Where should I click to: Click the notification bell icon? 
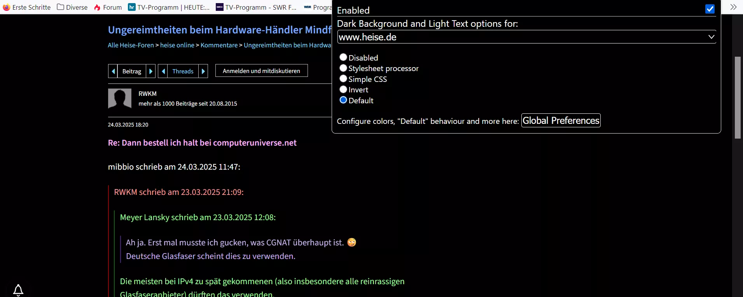click(18, 290)
